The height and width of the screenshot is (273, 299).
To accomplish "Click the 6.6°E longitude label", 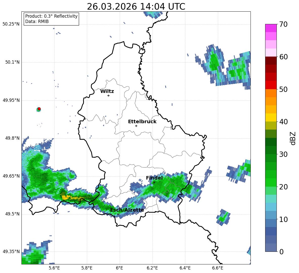I will (x=218, y=268).
